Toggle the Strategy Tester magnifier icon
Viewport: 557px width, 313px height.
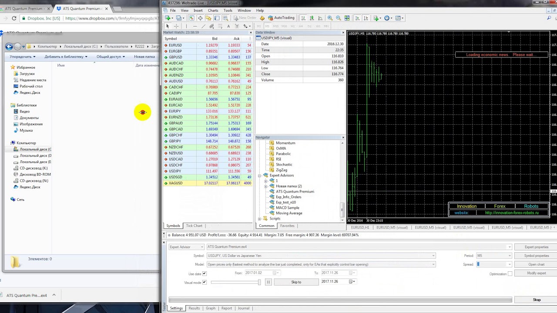(225, 18)
